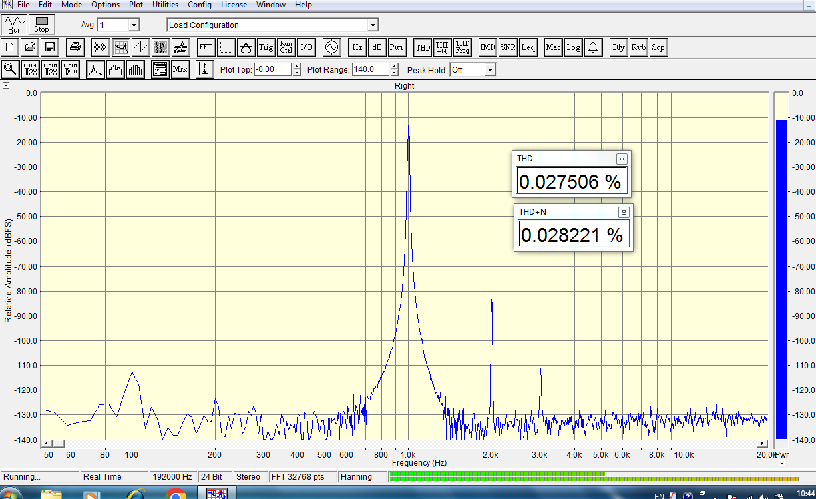Screen dimensions: 816x499
Task: Open the alarm bell utility icon
Action: pos(593,47)
